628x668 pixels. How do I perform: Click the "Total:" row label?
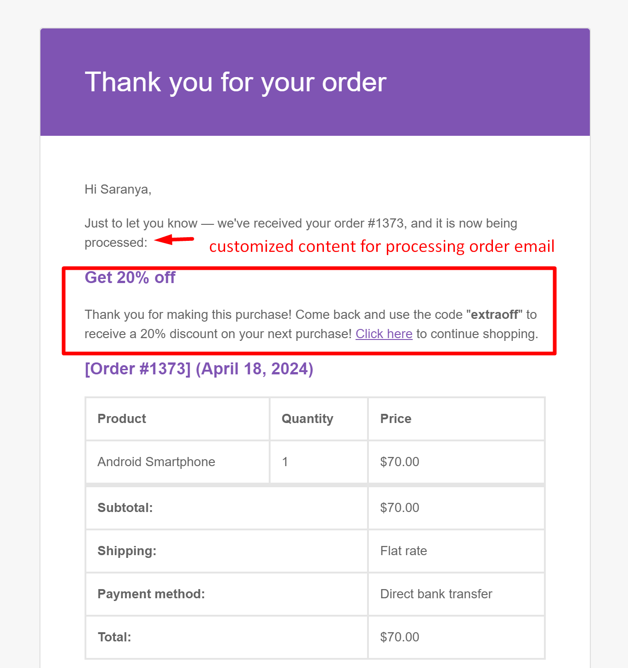click(114, 637)
